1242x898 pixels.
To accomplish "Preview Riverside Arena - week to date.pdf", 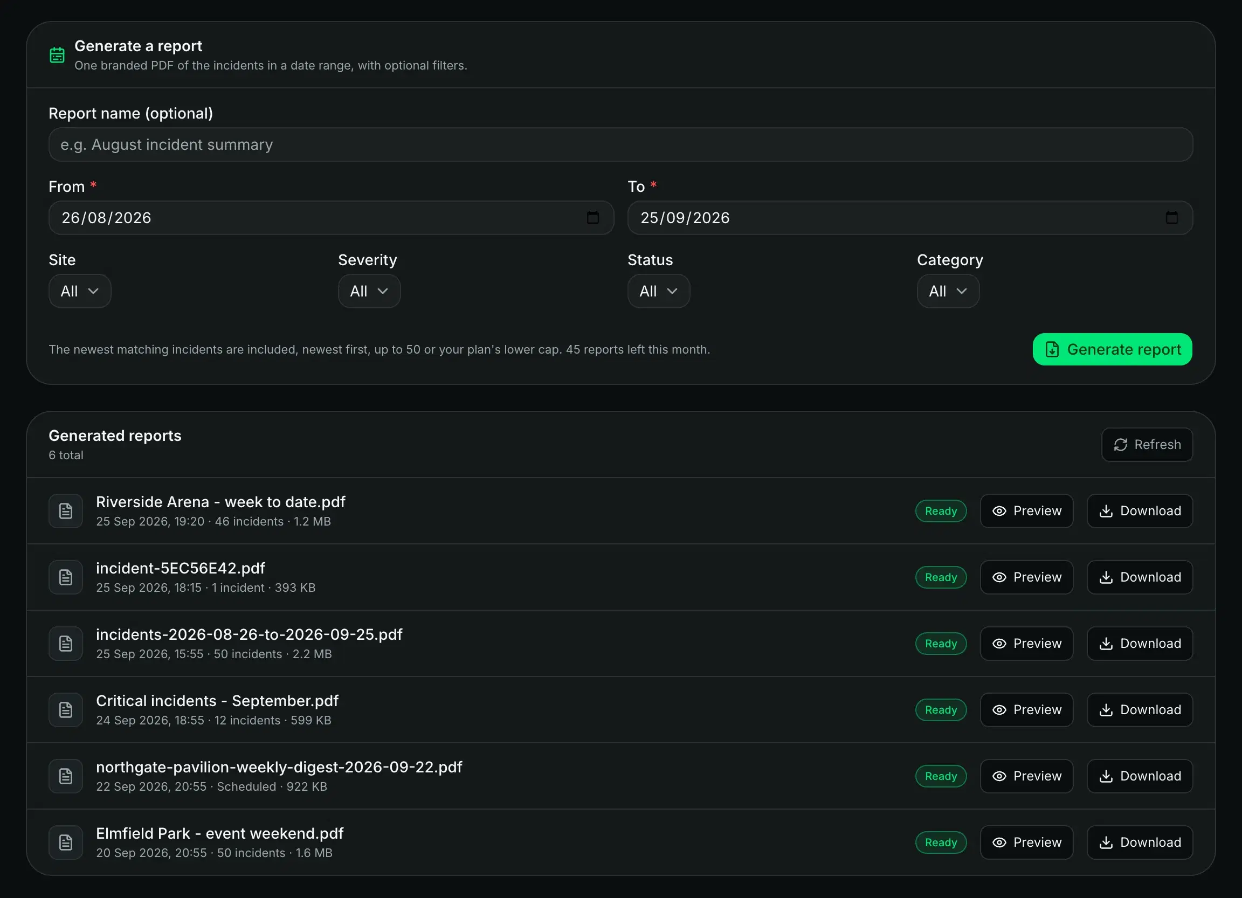I will click(x=1026, y=511).
